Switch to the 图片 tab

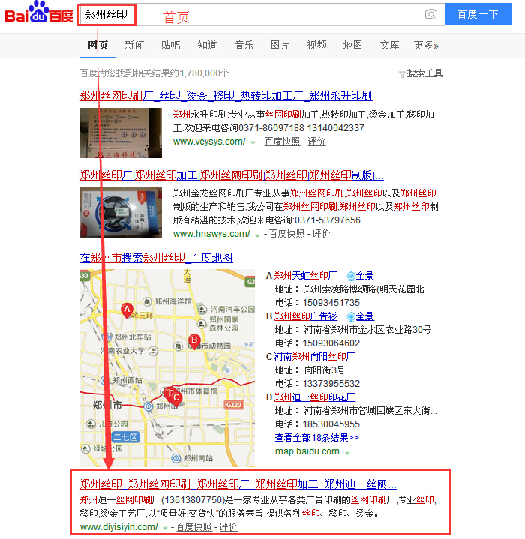[280, 46]
